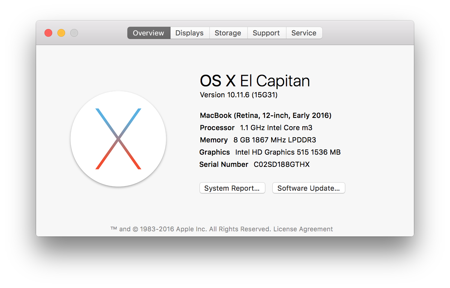Image resolution: width=450 pixels, height=288 pixels.
Task: Open the Displays tab
Action: pos(190,33)
